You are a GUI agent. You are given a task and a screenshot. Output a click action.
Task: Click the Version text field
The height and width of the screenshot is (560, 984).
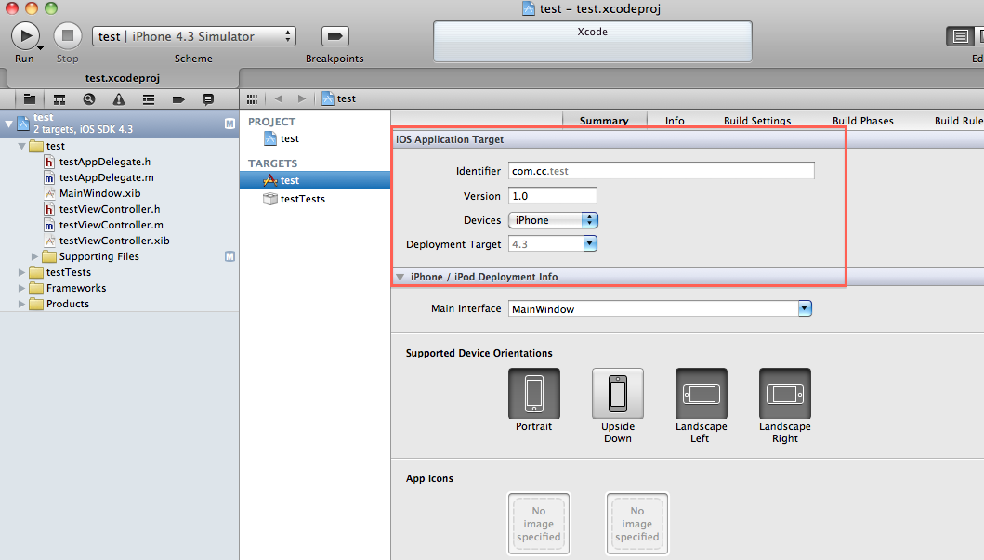pyautogui.click(x=552, y=196)
